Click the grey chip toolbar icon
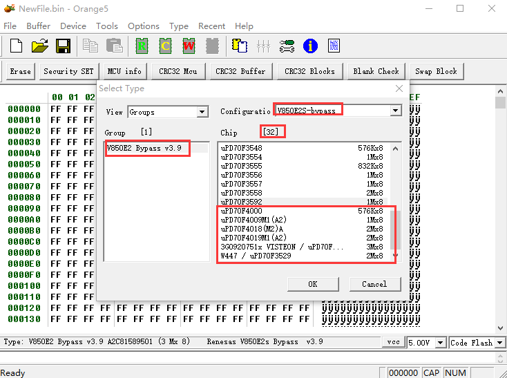The image size is (507, 378). [x=212, y=46]
